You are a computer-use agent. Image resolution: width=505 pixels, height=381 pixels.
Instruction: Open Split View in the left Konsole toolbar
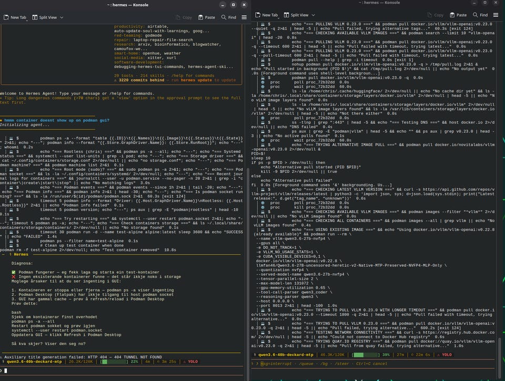pos(44,17)
